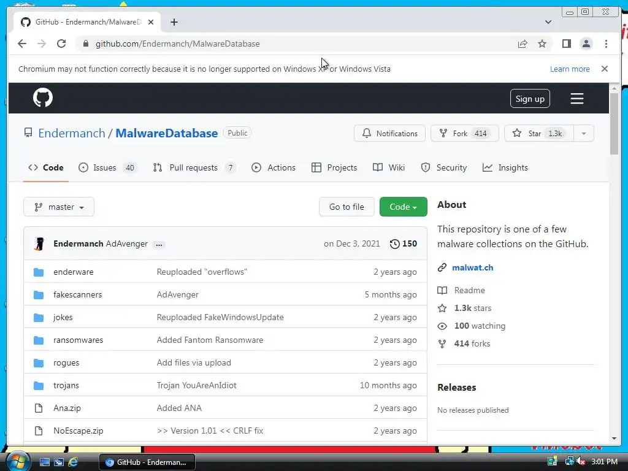Click the padlock site info icon
Viewport: 628px width, 471px height.
pos(85,44)
